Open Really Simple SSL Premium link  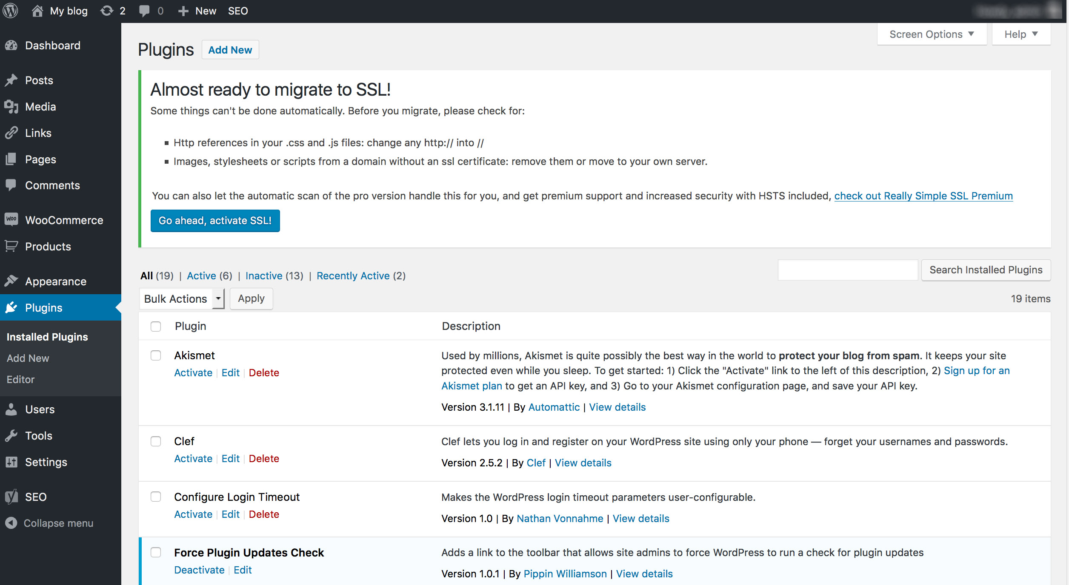point(923,196)
